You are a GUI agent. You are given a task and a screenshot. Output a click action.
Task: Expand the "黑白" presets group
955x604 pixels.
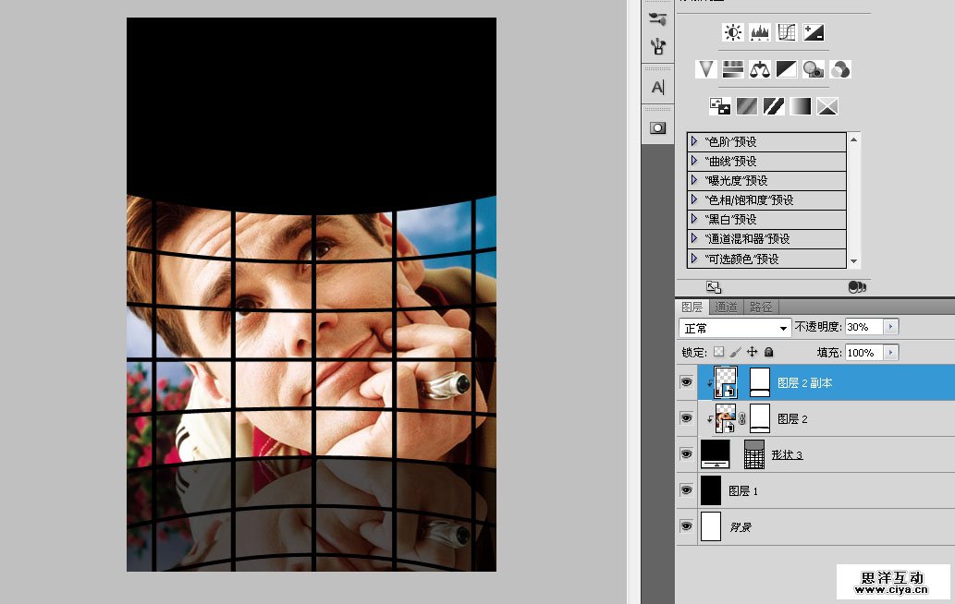click(x=694, y=219)
